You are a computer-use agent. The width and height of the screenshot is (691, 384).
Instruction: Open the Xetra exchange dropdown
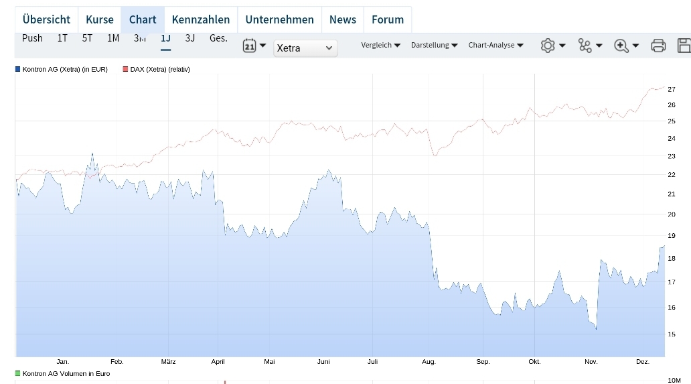pos(305,48)
